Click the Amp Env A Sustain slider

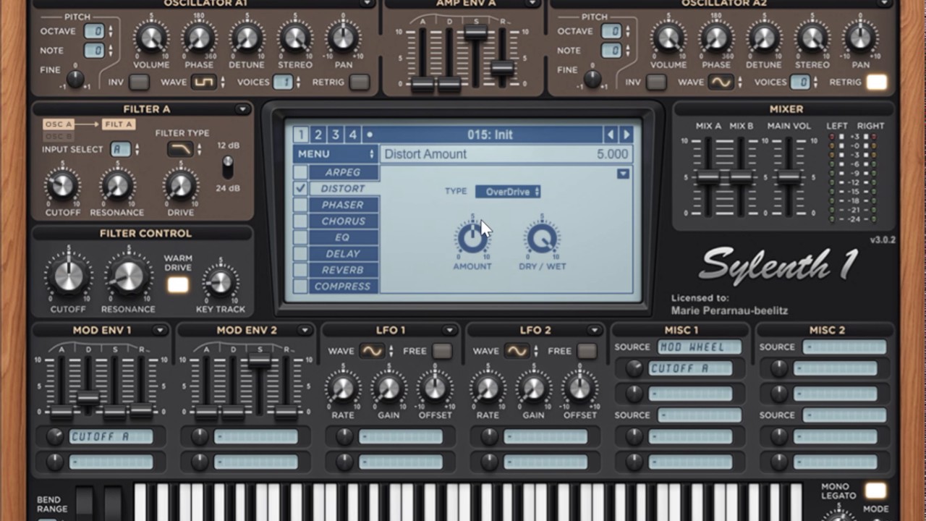coord(475,32)
